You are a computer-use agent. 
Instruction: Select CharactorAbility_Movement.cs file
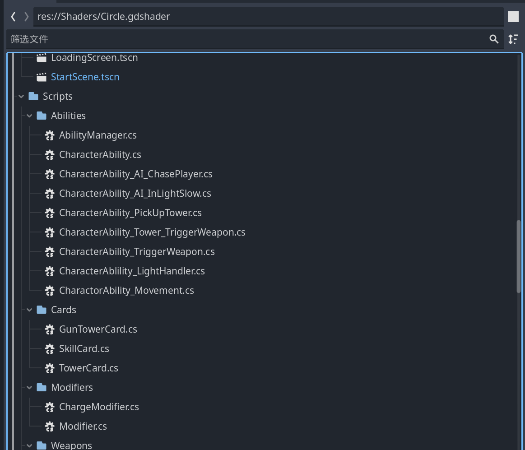[x=126, y=291]
